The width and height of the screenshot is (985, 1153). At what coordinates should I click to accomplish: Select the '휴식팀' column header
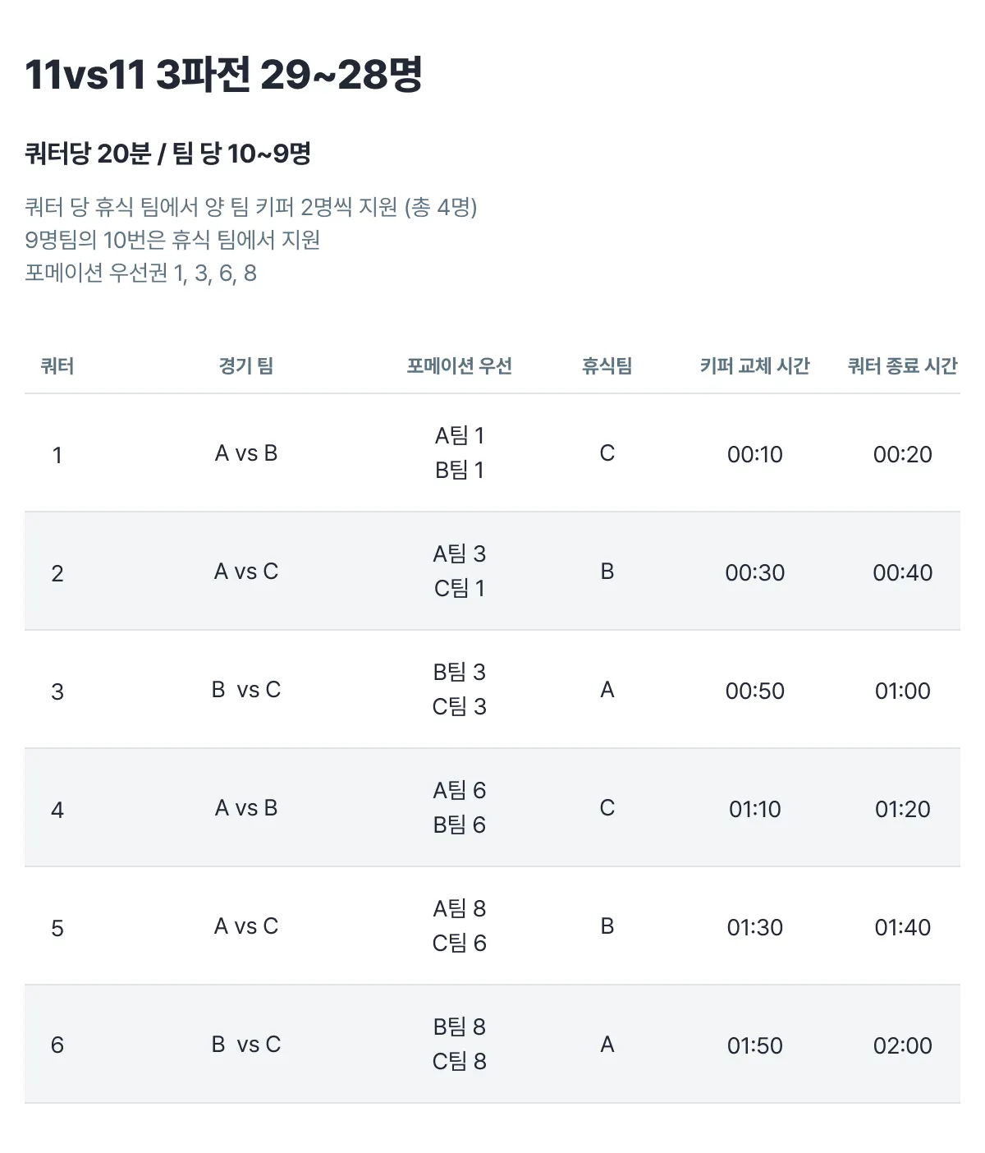tap(607, 366)
